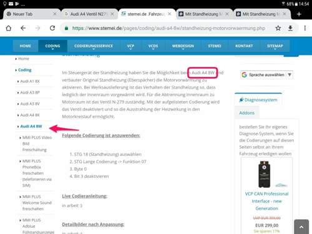Open Audi A3 8P sidebar entry
The image size is (312, 234).
30,92
